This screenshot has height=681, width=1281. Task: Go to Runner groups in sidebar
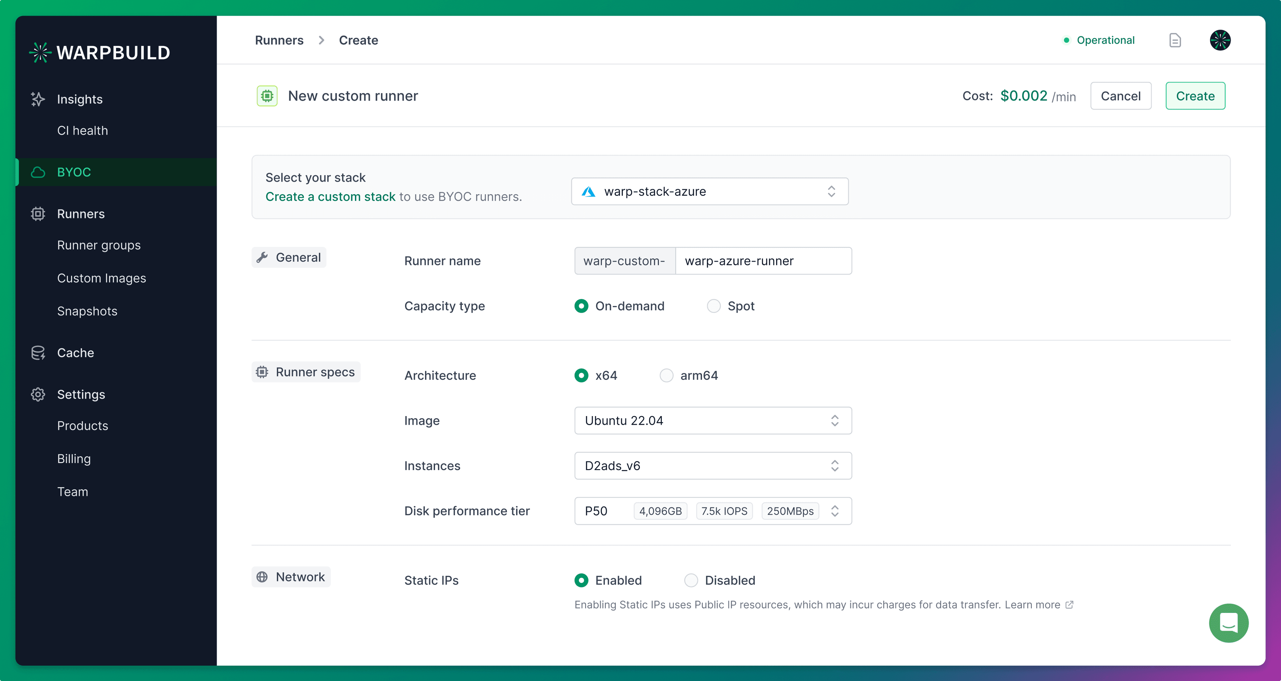click(99, 245)
